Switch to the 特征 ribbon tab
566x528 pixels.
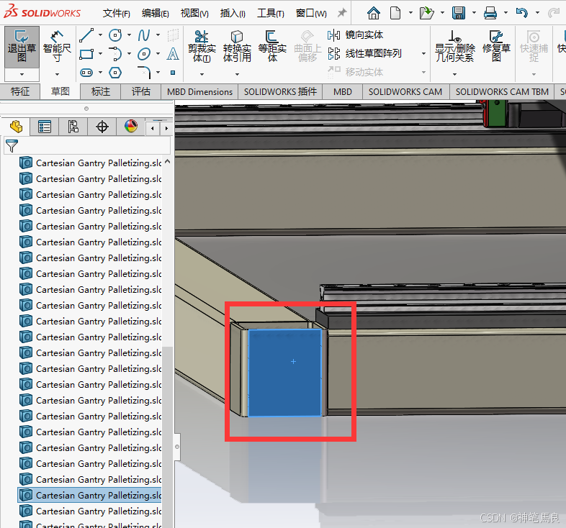tap(20, 91)
